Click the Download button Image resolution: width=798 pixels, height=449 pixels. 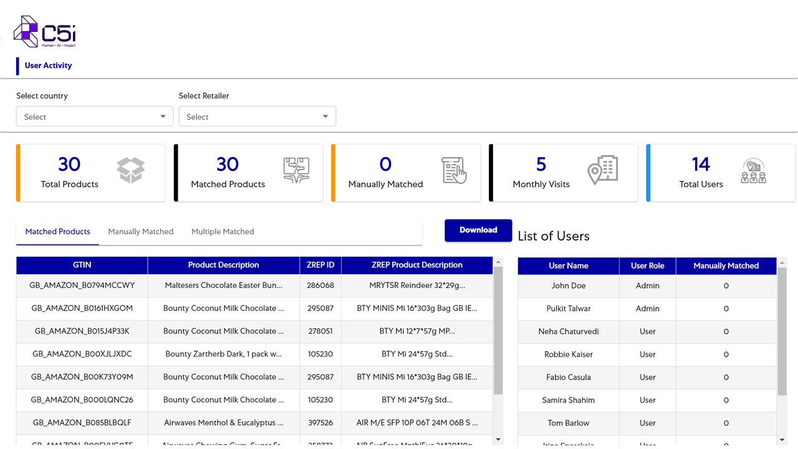[x=478, y=230]
